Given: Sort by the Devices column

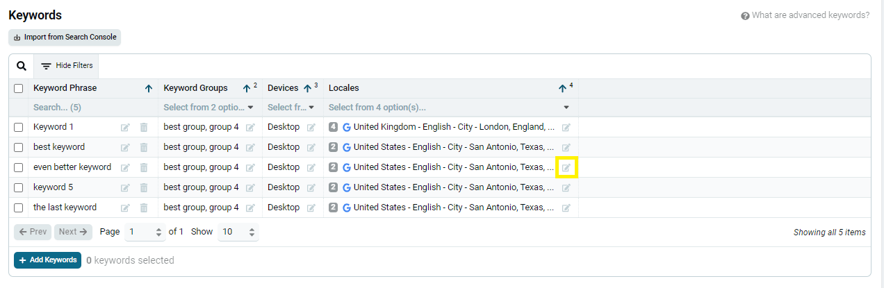Looking at the screenshot, I should (x=308, y=88).
